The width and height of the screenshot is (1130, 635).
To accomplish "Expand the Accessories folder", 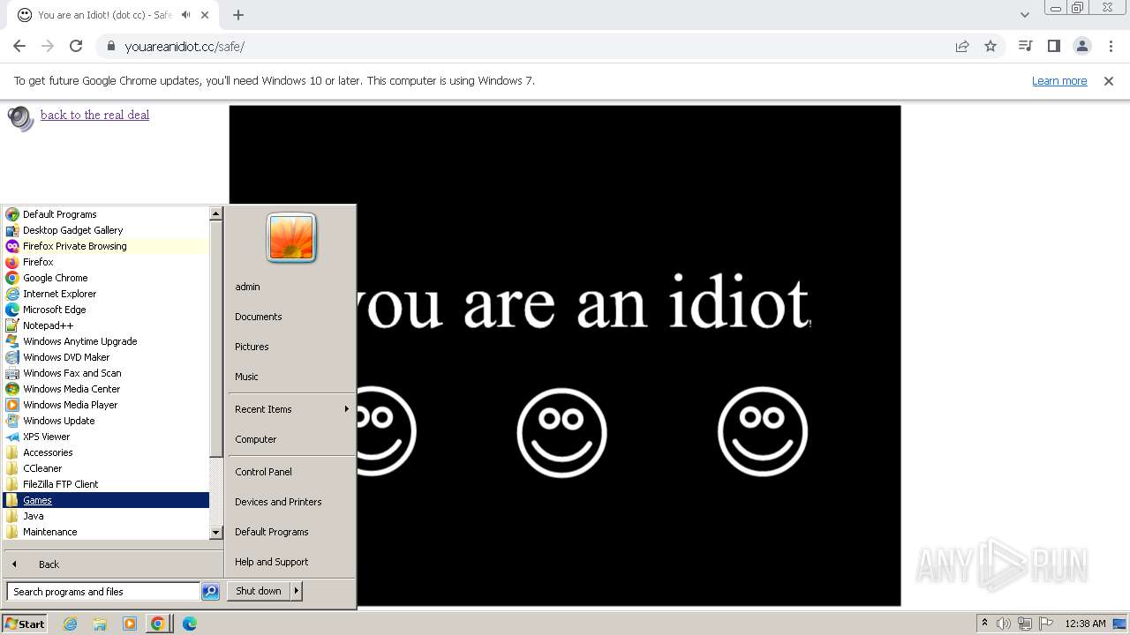I will click(106, 452).
